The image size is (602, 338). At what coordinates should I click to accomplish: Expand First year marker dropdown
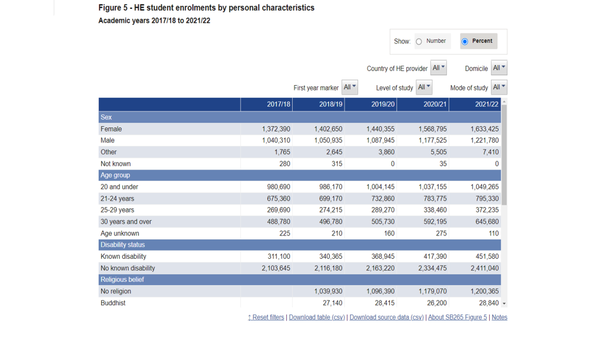pos(350,87)
